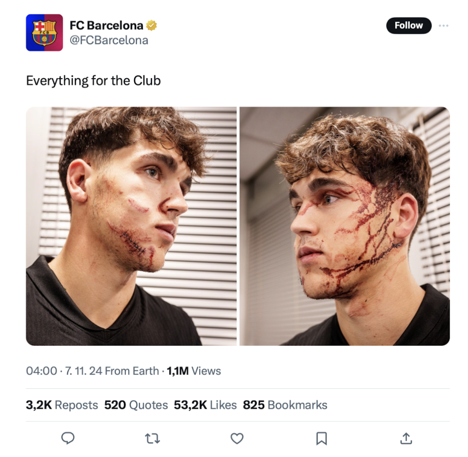Repost the tweet with the repost icon
The width and height of the screenshot is (468, 457).
(152, 439)
